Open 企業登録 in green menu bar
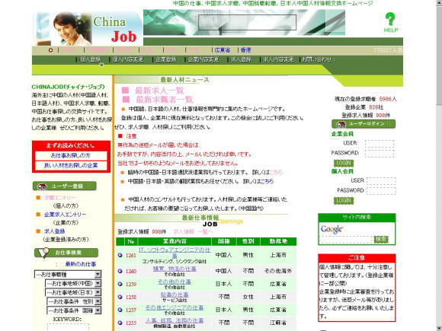This screenshot has width=442, height=331. [166, 59]
